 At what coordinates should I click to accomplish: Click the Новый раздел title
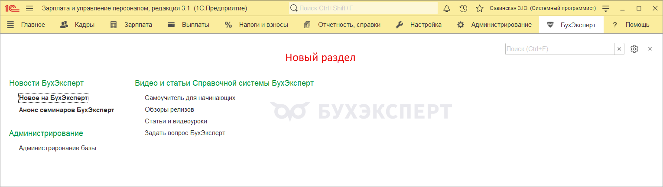point(320,57)
